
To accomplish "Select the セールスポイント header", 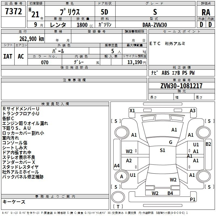I will [181, 32].
